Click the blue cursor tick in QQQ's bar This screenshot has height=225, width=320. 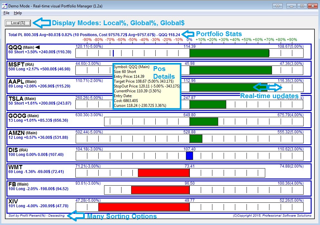(113, 53)
